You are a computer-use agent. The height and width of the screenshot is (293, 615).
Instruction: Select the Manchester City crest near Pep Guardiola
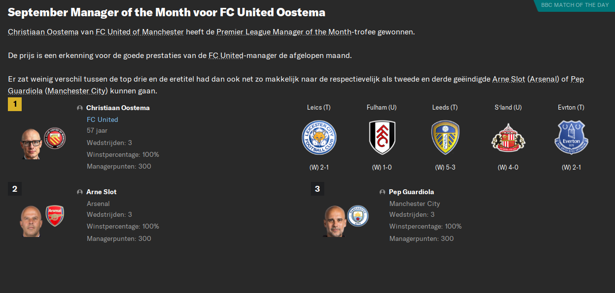click(358, 216)
